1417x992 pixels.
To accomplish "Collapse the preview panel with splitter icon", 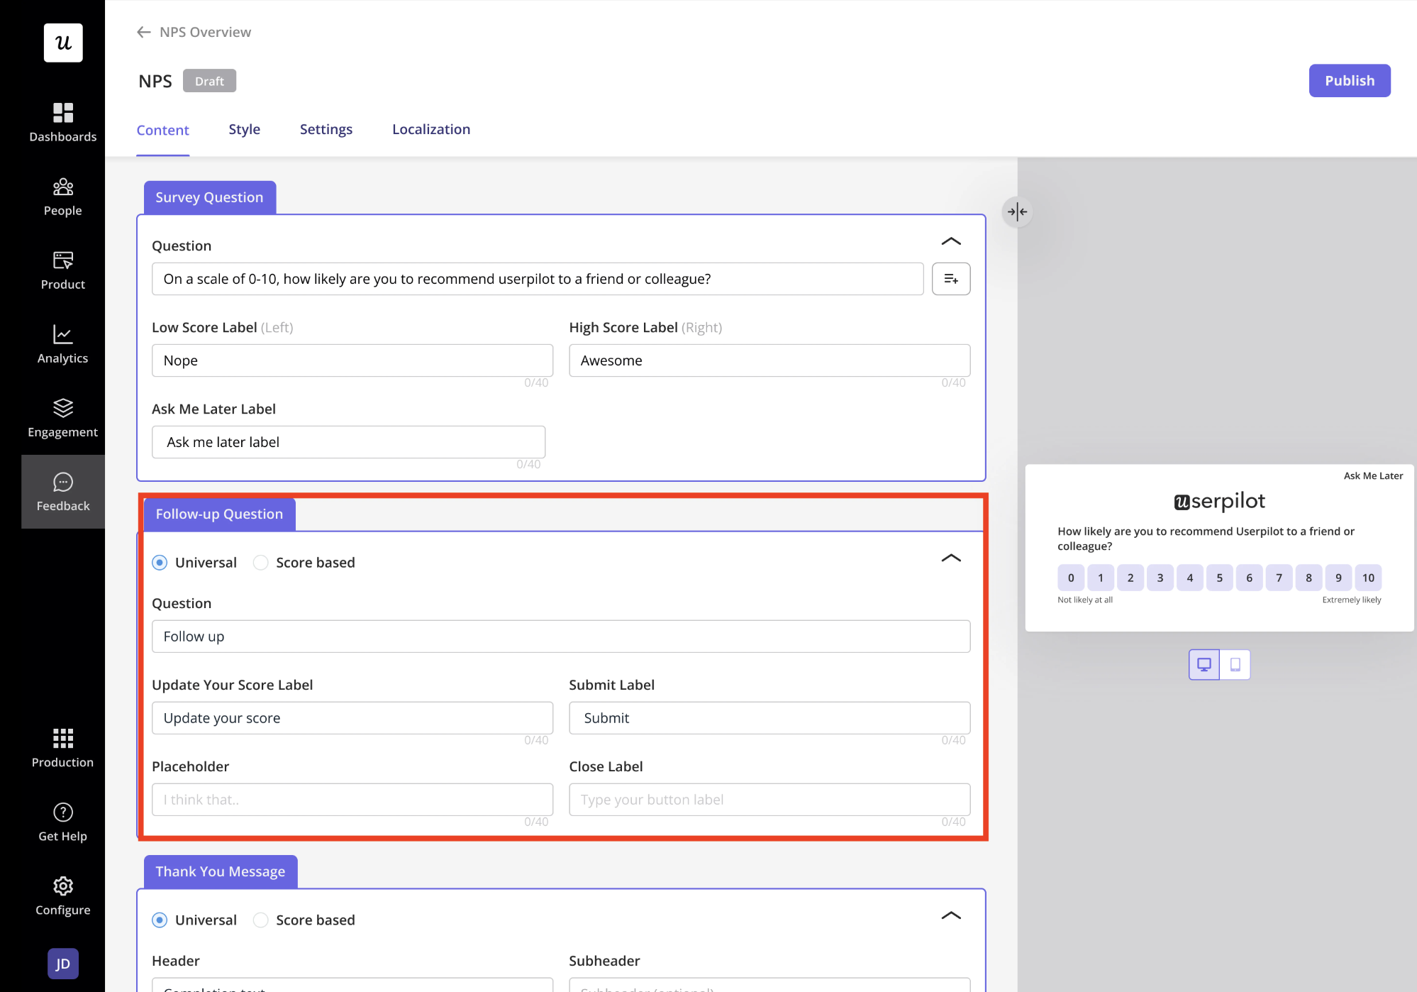I will [x=1017, y=211].
